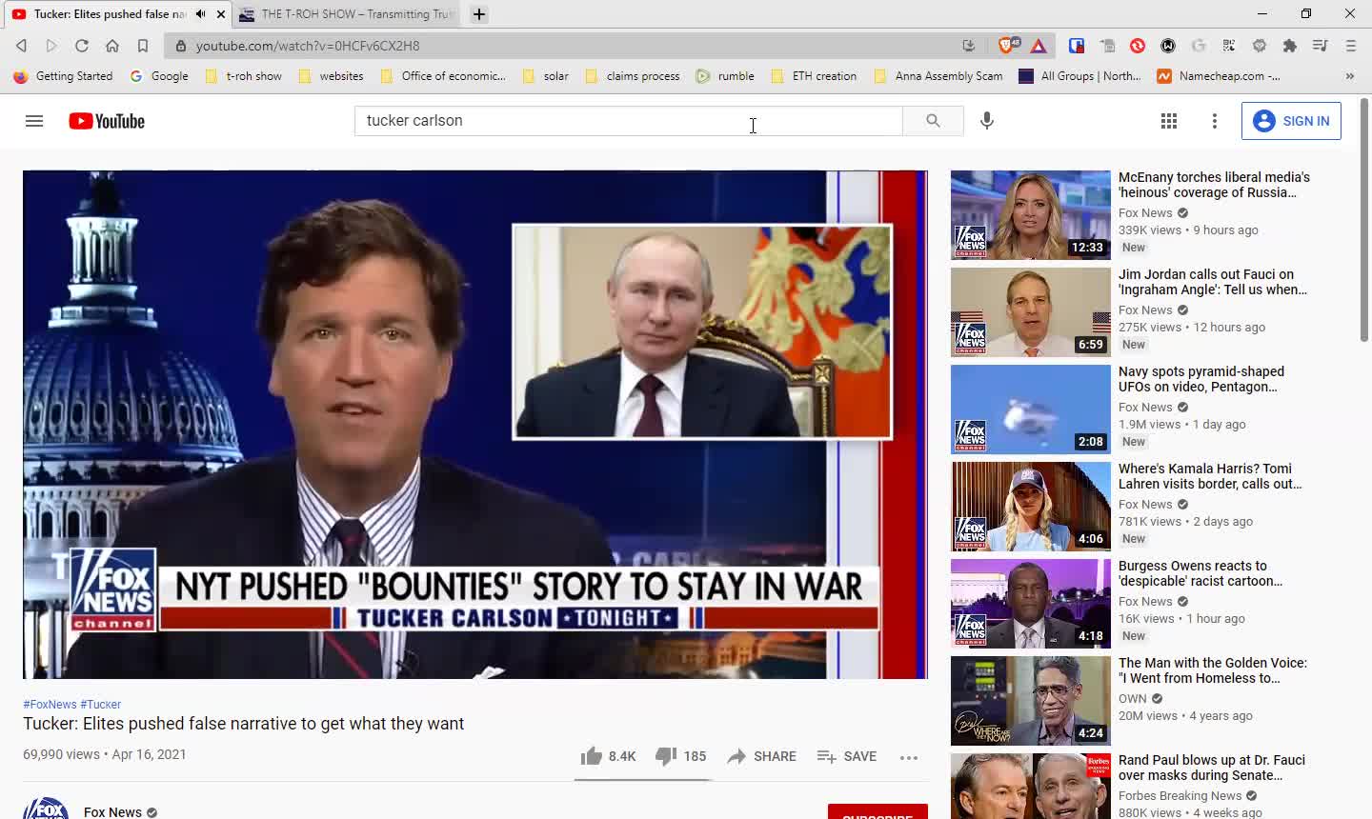Open the Getting Started bookmark

[x=63, y=76]
